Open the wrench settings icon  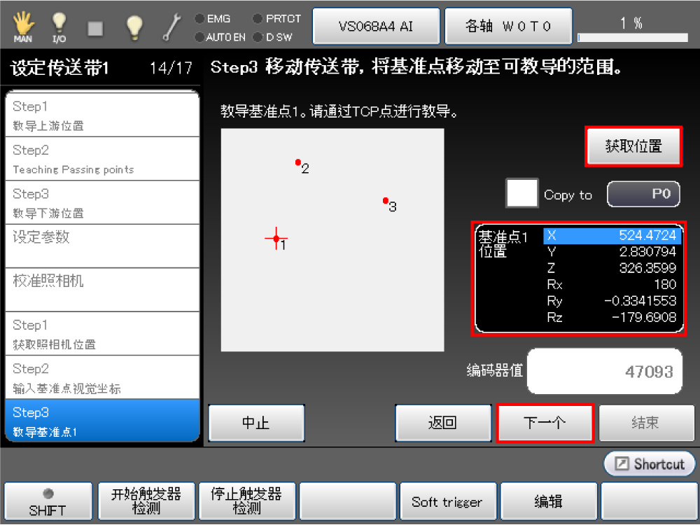tap(171, 27)
